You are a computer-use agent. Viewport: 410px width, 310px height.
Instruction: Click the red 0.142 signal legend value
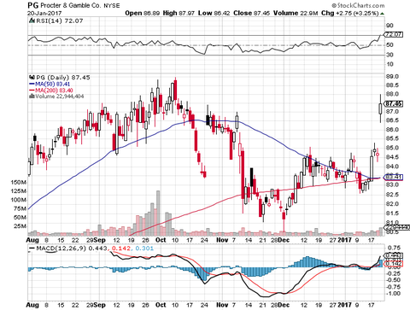click(x=121, y=249)
